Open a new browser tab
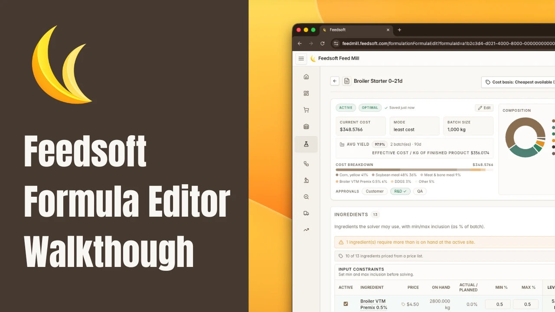Image resolution: width=555 pixels, height=312 pixels. [399, 30]
